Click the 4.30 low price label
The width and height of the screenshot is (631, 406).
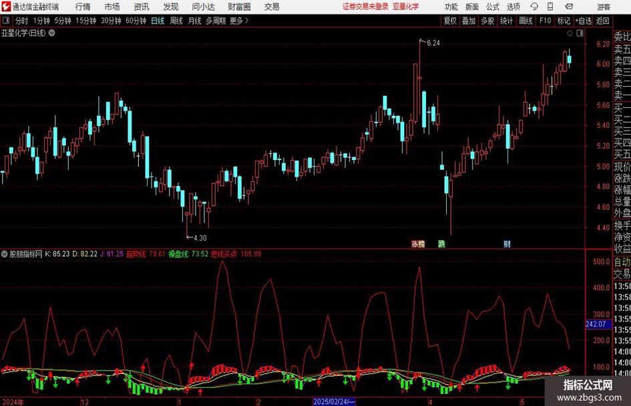pyautogui.click(x=200, y=238)
